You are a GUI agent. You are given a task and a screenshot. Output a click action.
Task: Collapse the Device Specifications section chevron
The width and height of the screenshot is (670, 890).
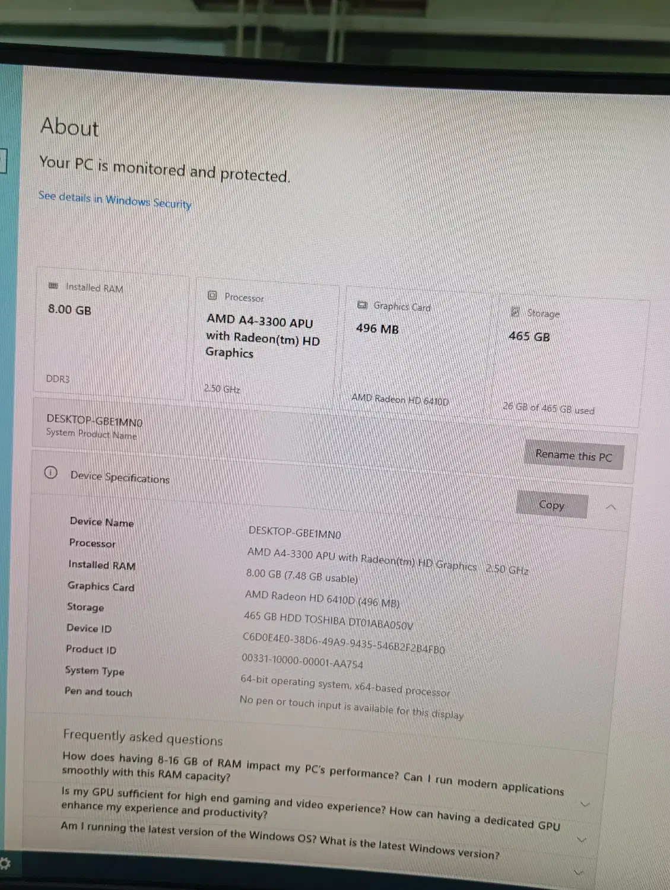point(611,507)
